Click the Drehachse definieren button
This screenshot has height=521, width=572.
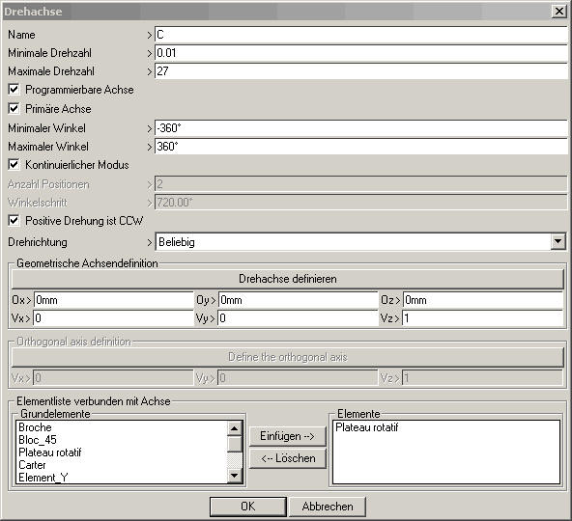click(x=288, y=279)
